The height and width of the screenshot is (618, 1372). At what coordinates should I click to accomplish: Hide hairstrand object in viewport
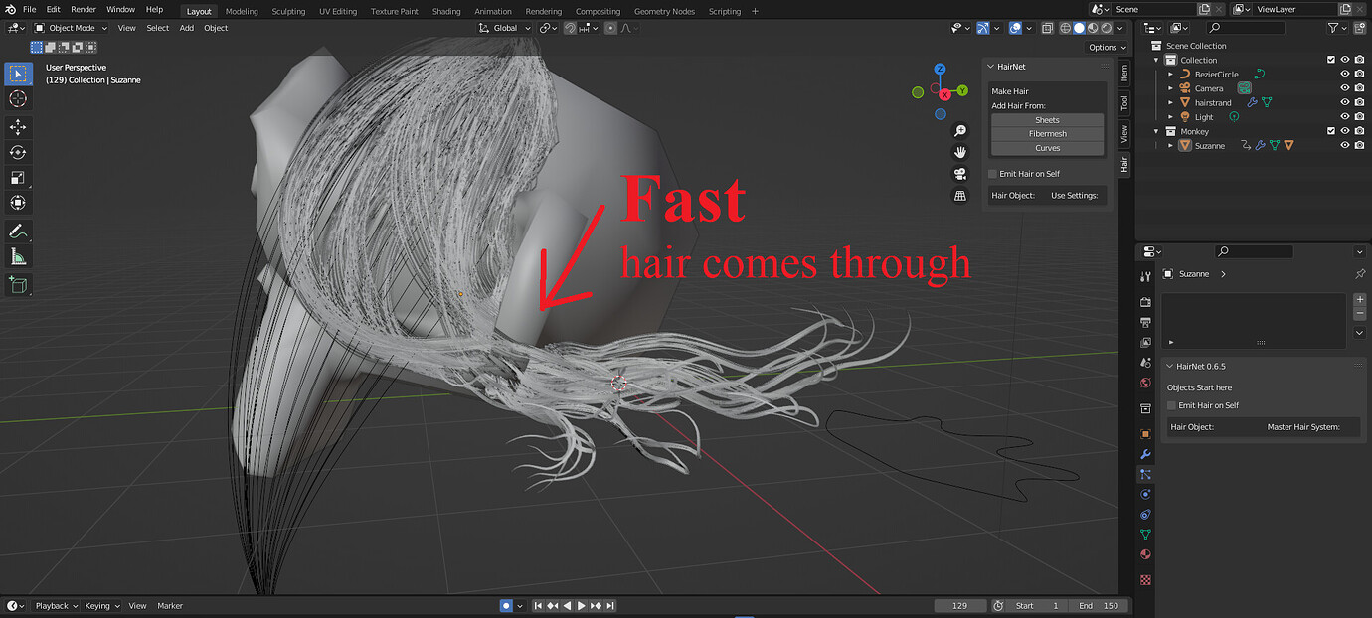click(x=1345, y=102)
